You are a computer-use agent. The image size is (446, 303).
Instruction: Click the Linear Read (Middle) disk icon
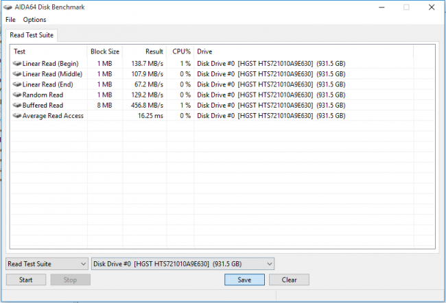[17, 74]
